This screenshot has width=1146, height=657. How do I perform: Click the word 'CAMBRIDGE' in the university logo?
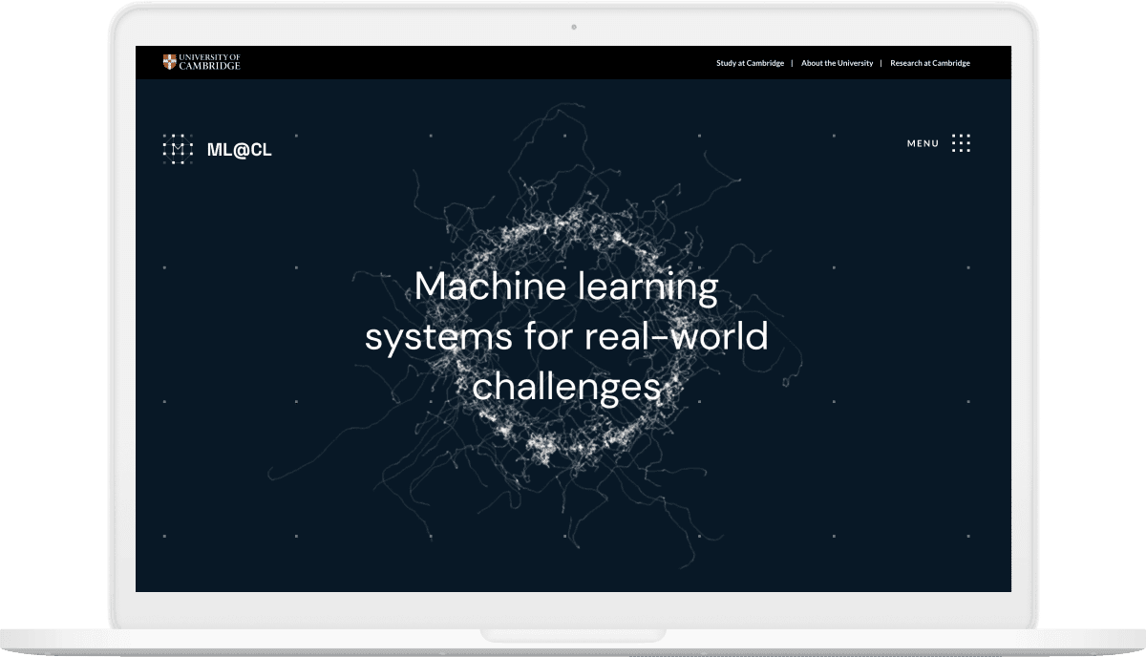(209, 67)
